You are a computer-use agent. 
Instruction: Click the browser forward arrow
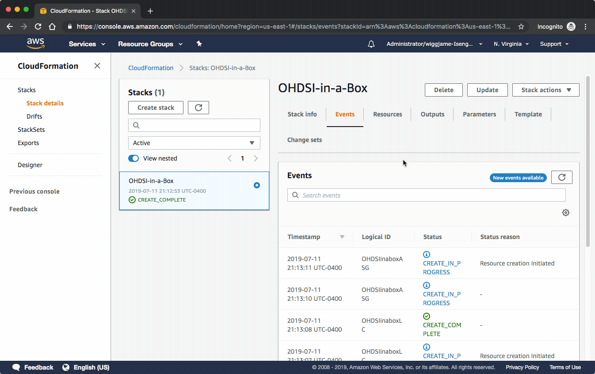point(24,26)
